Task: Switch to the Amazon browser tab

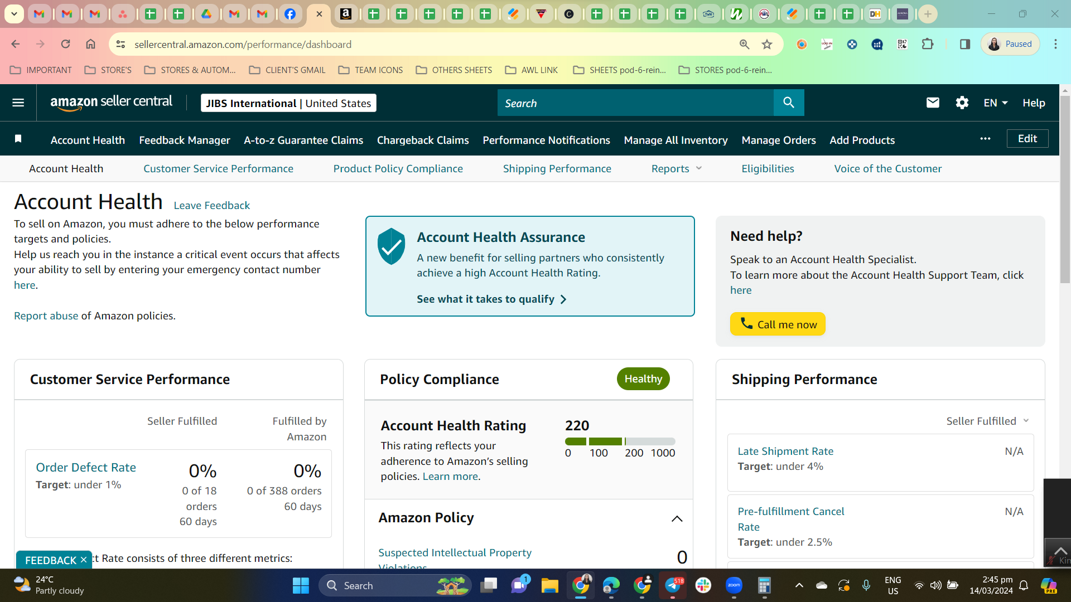Action: (346, 14)
